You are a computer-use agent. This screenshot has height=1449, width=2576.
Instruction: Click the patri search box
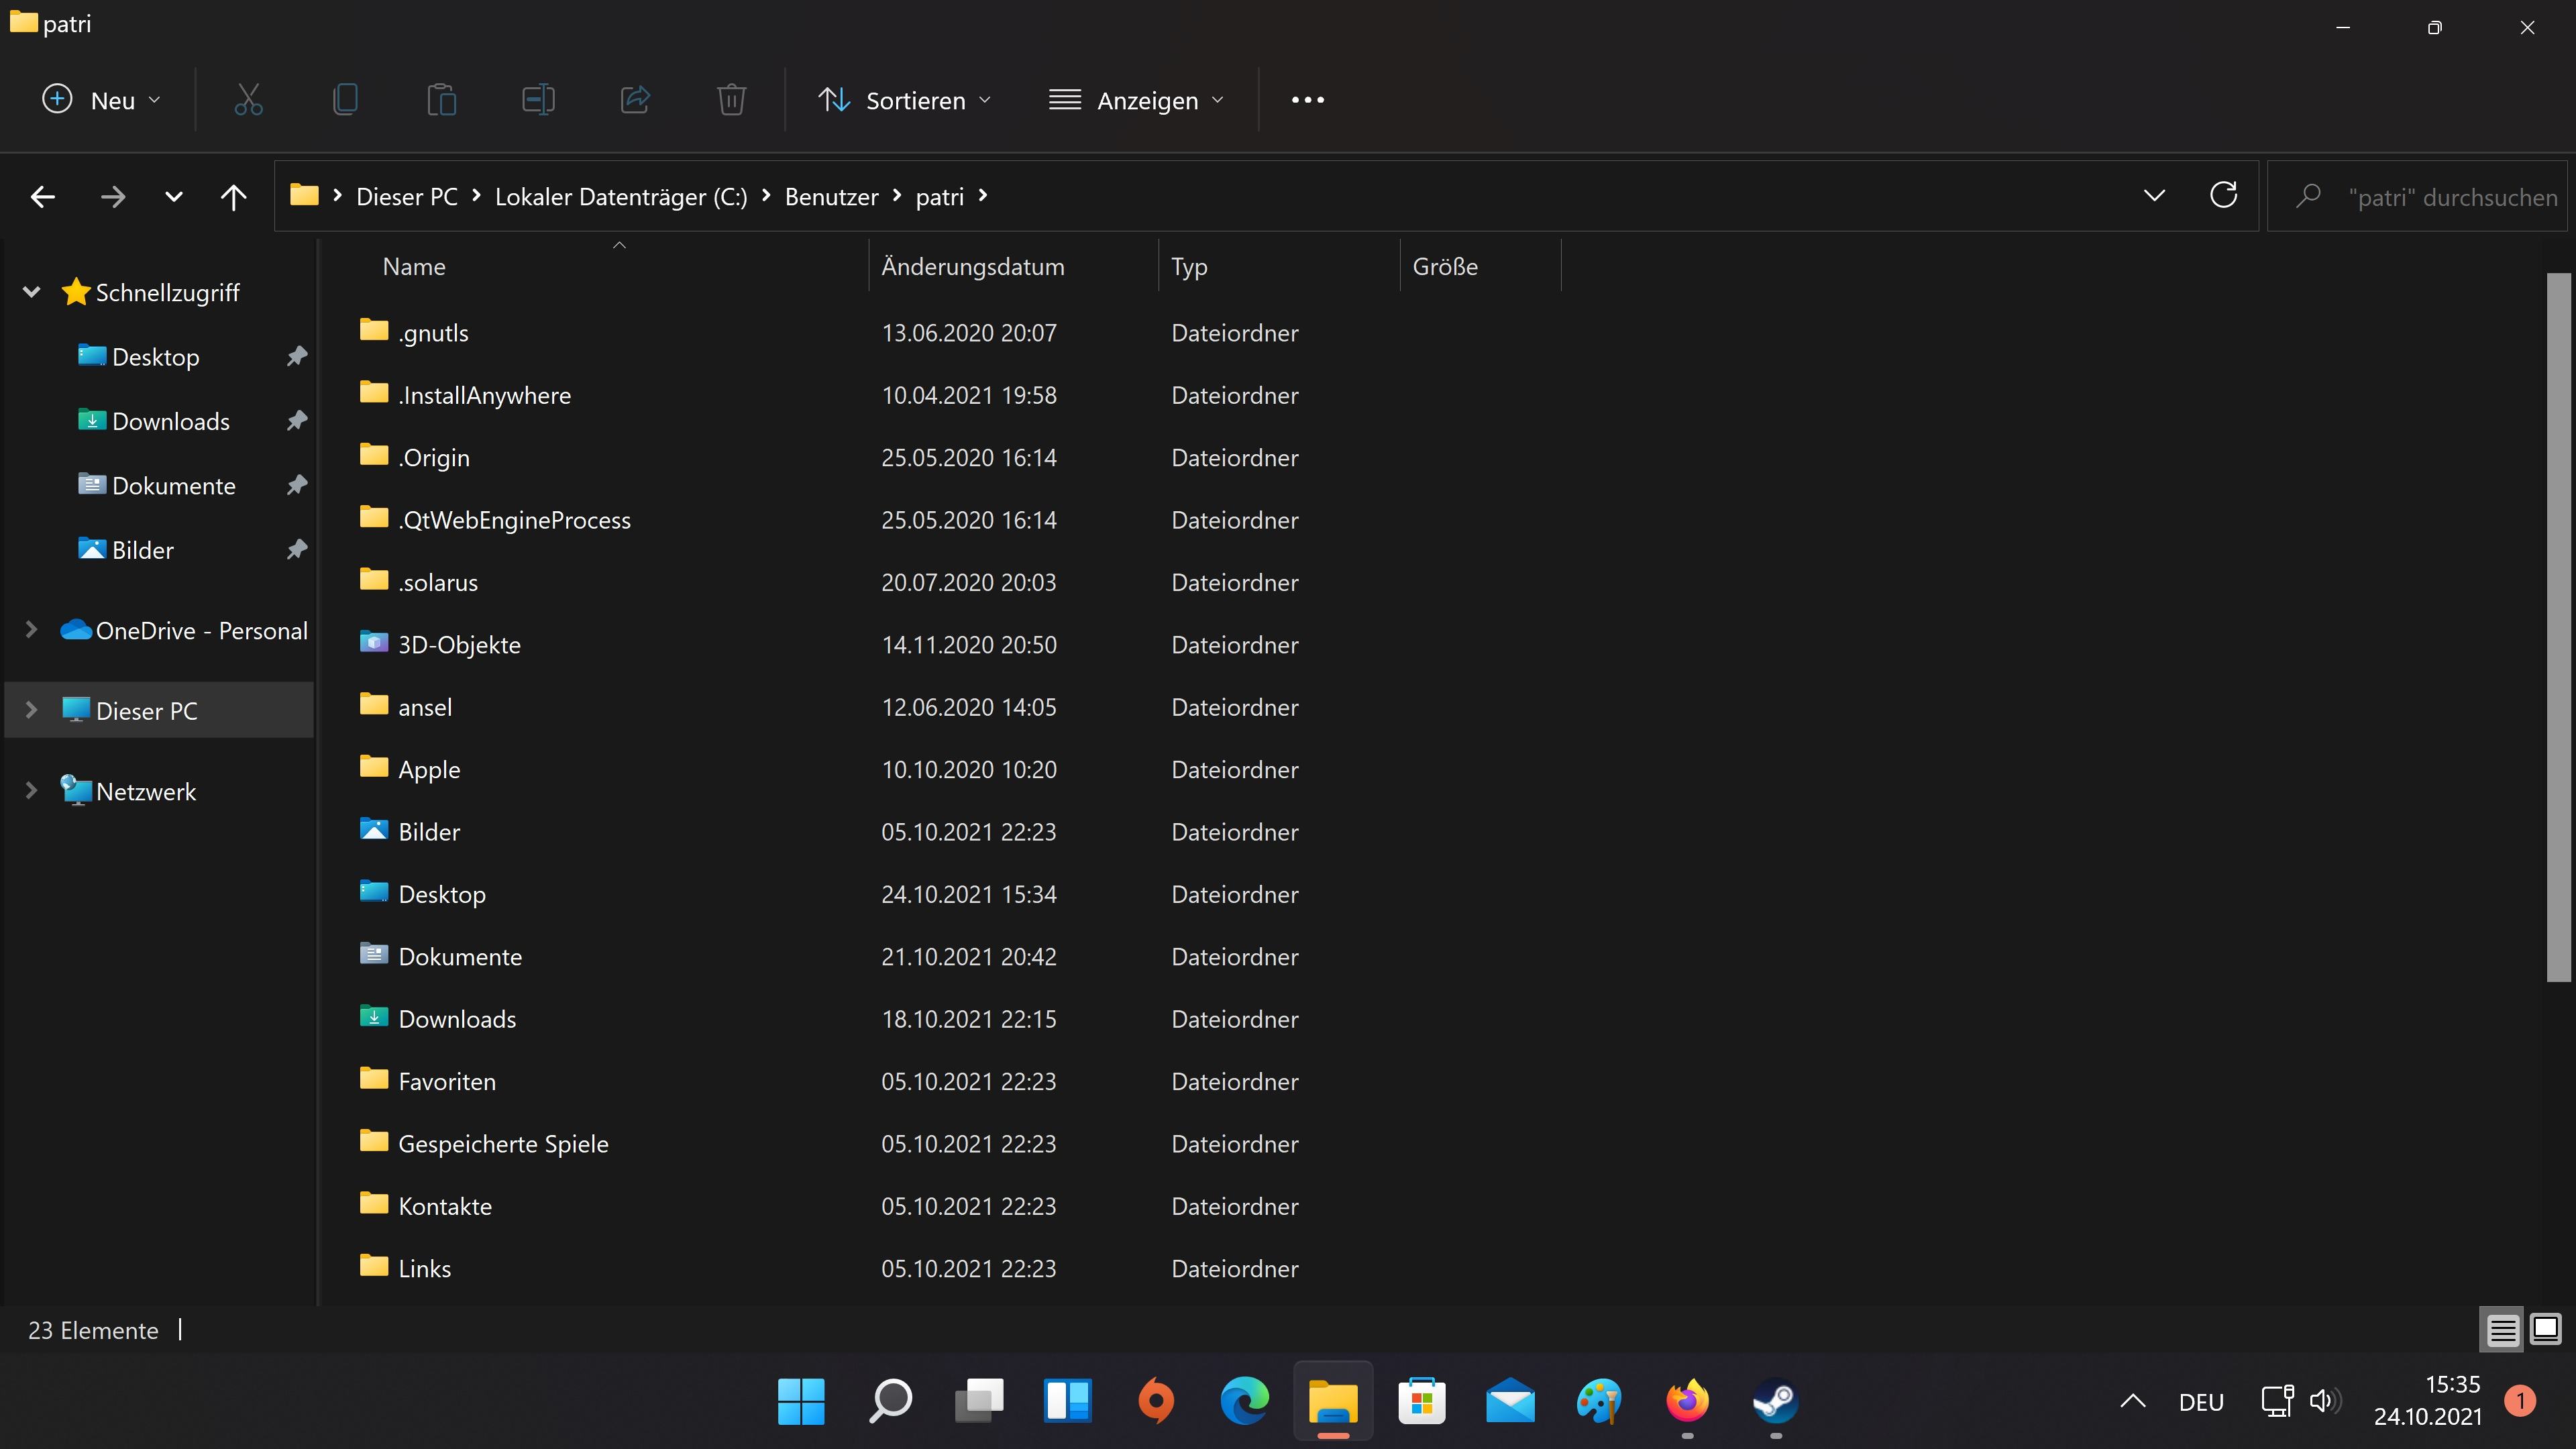(x=2418, y=197)
